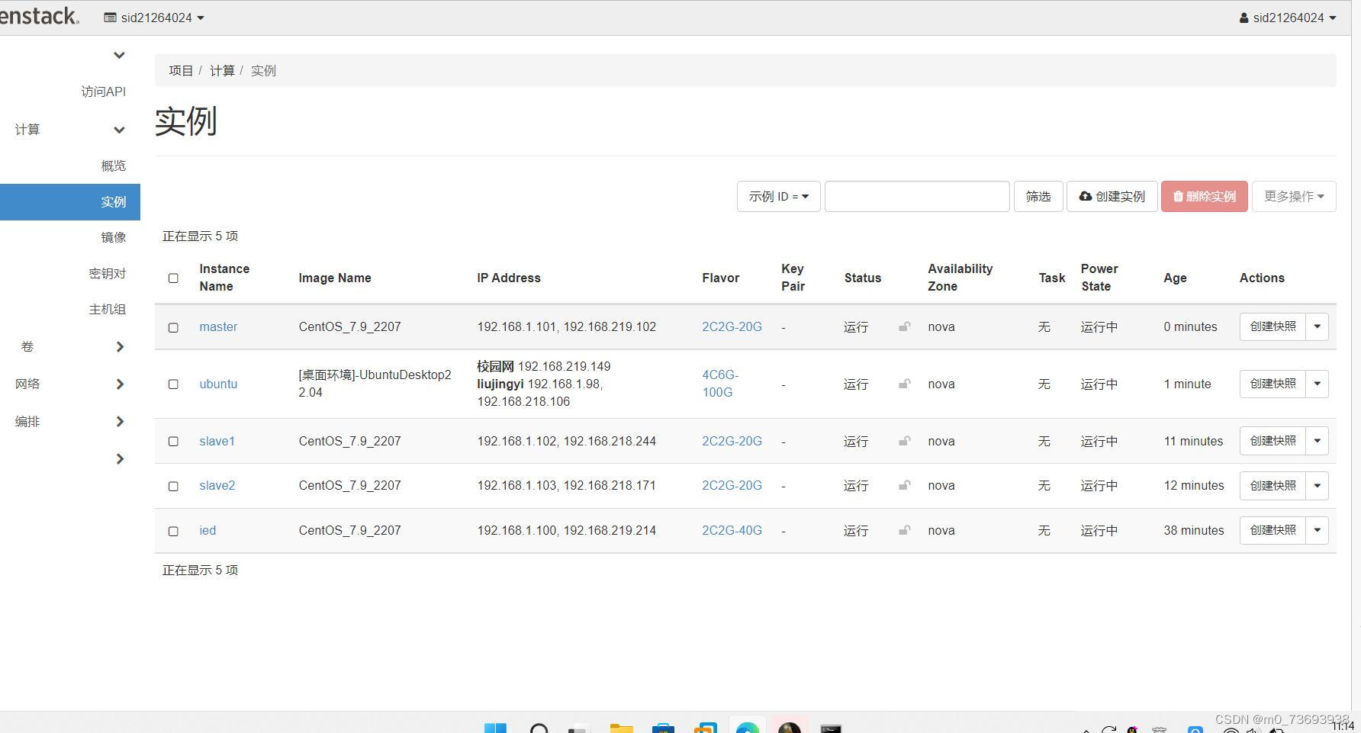Click the 筛选 button

point(1038,196)
